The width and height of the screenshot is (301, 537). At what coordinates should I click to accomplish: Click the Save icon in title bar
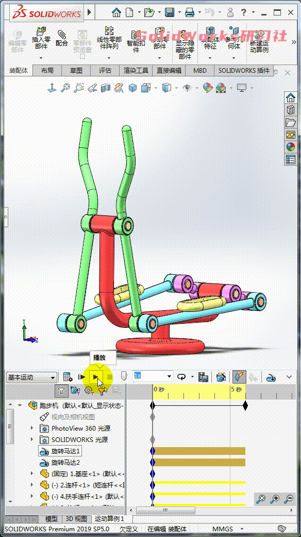(169, 13)
